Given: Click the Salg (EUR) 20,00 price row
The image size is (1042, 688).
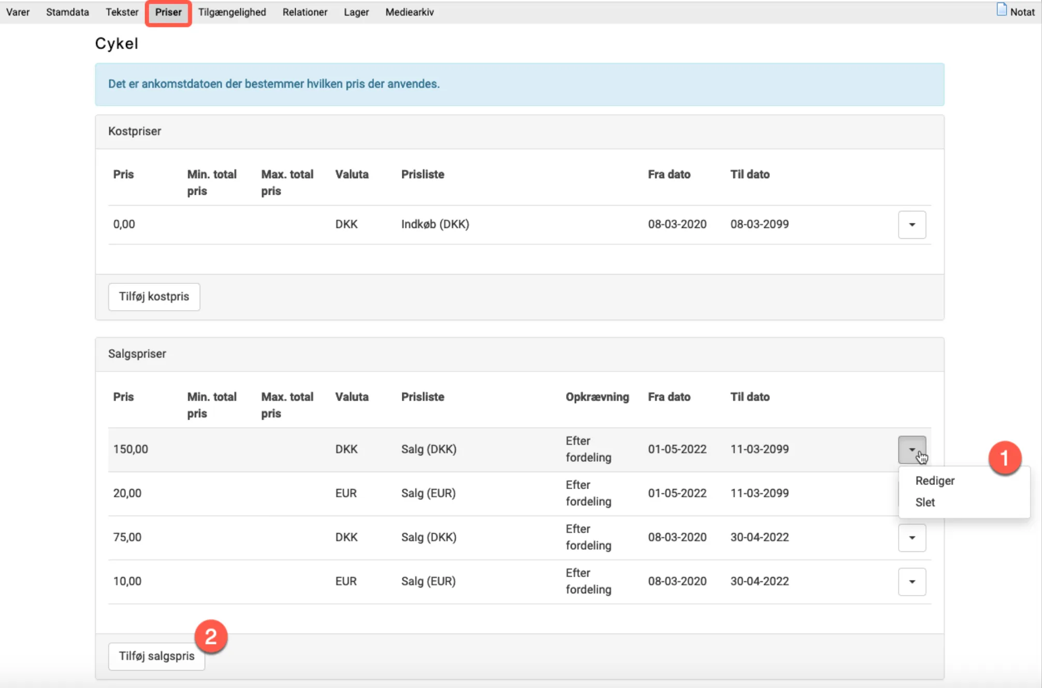Looking at the screenshot, I should click(x=428, y=493).
